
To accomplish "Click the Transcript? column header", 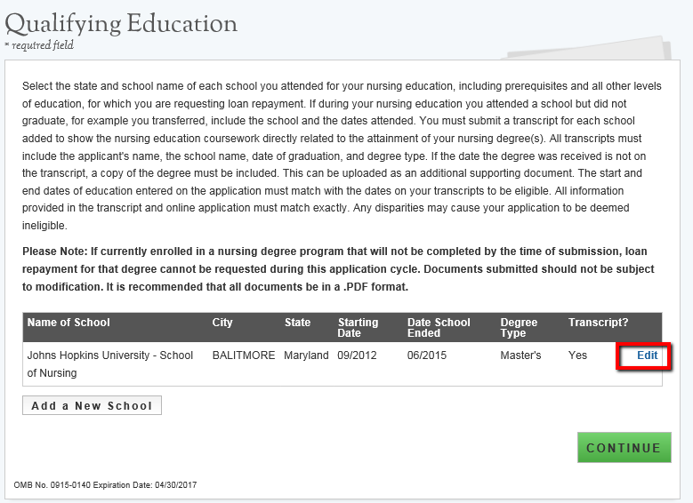I will (x=598, y=323).
